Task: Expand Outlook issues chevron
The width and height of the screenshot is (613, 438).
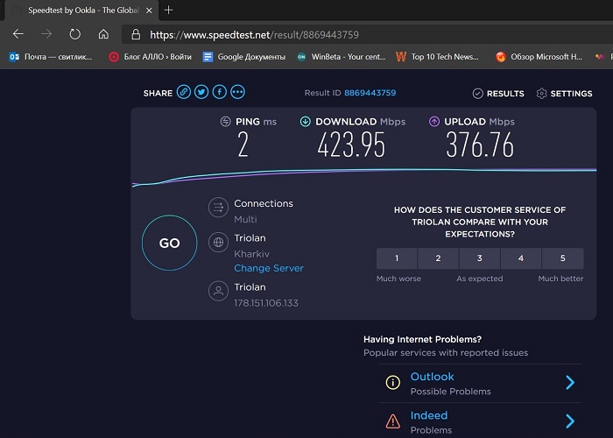Action: tap(570, 382)
